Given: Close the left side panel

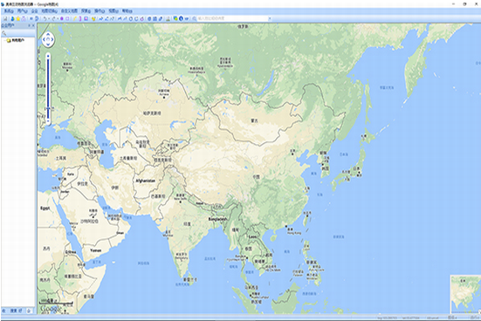Looking at the screenshot, I should (33, 26).
